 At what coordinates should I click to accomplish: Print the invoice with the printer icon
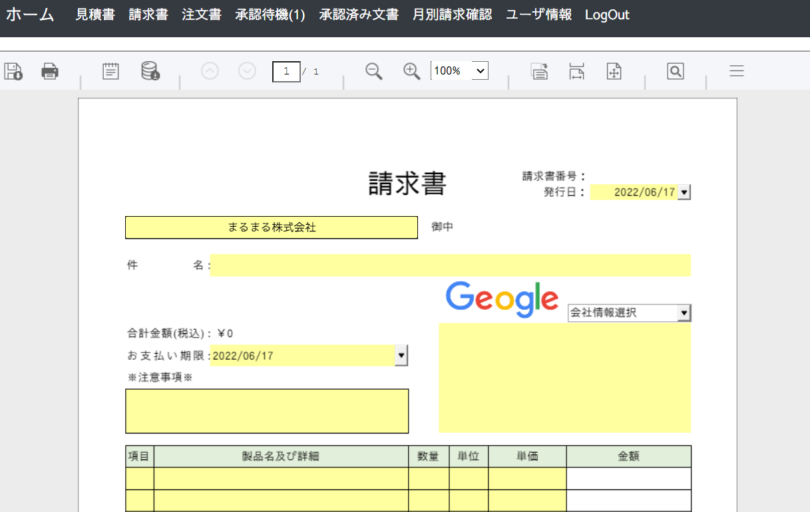50,71
